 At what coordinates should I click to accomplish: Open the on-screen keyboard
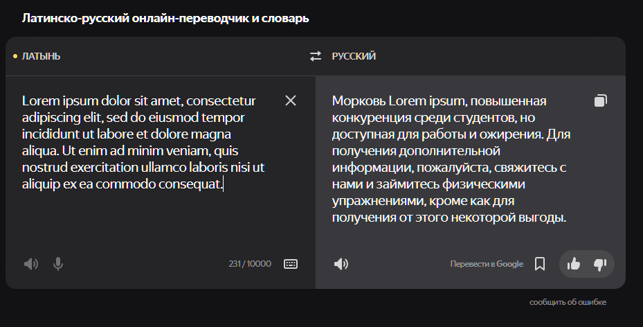(291, 264)
